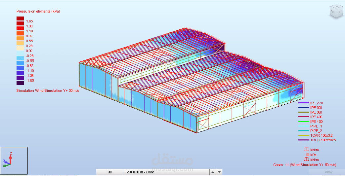The width and height of the screenshot is (345, 176).
Task: Click the darkest red swatch above 1.65
Action: pos(20,18)
